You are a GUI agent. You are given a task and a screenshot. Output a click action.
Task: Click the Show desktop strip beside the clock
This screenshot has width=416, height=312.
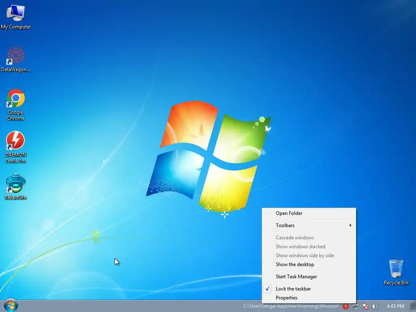click(x=413, y=306)
